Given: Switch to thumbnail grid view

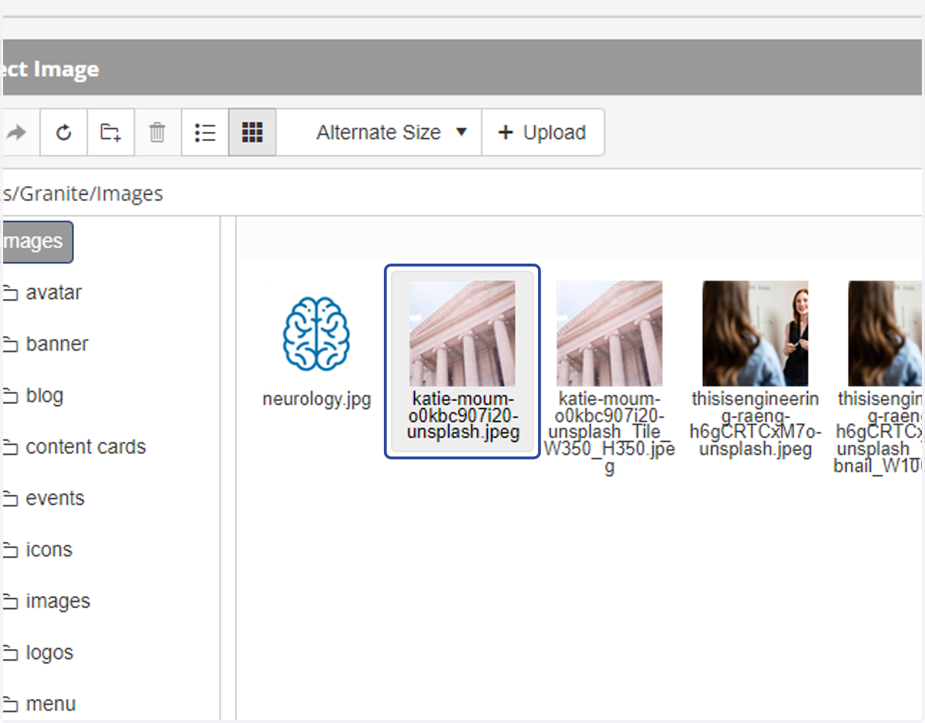Looking at the screenshot, I should [252, 133].
